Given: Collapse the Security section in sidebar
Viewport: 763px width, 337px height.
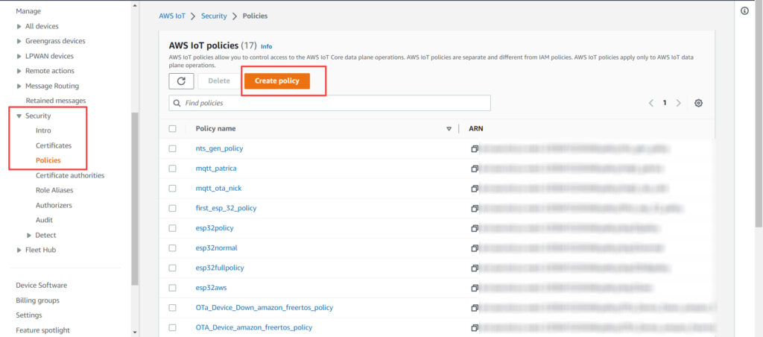Looking at the screenshot, I should pos(19,116).
